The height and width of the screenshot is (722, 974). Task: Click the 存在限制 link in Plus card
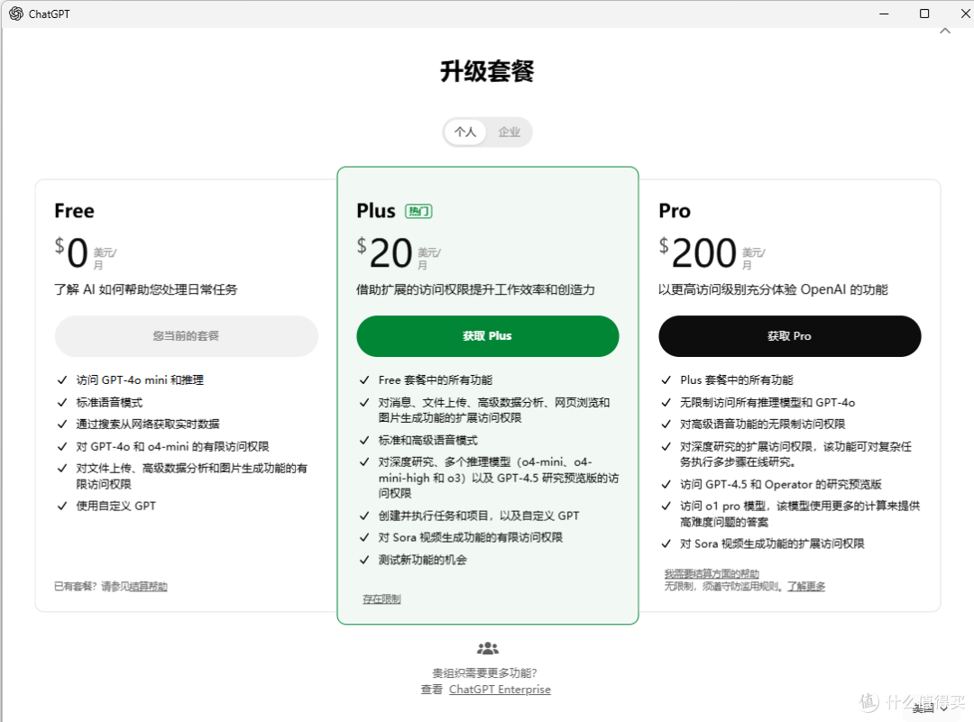click(x=380, y=598)
